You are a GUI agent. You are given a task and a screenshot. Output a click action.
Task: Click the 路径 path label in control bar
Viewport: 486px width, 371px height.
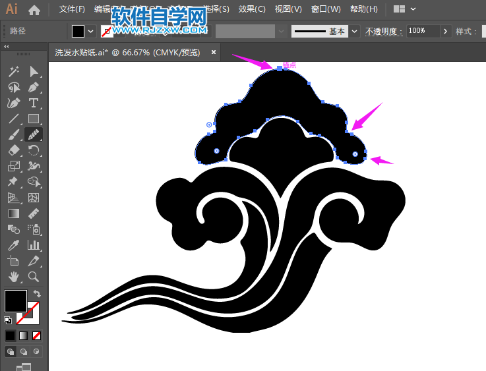[x=18, y=31]
